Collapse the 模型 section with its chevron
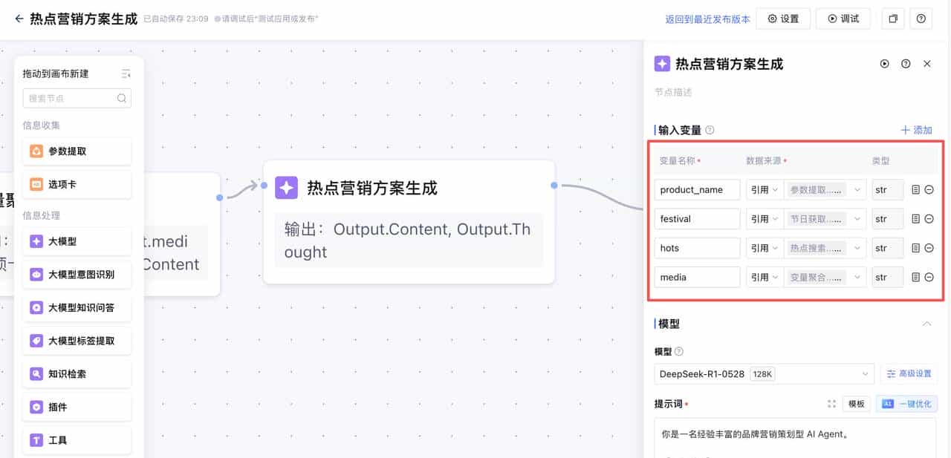 926,323
